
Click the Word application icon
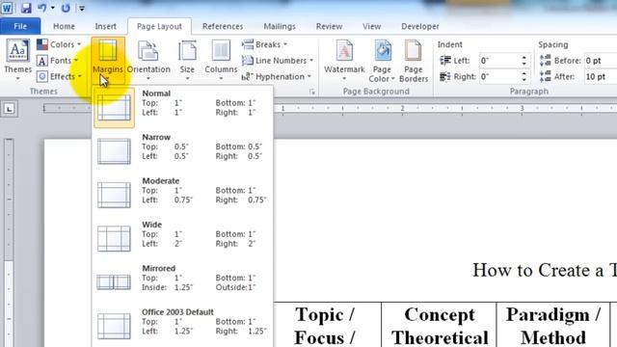[x=7, y=8]
